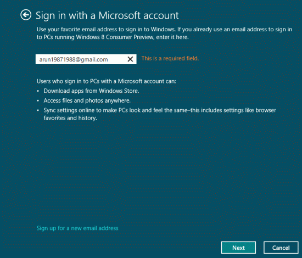Screen dimensions: 302x258
Task: Click the 'Sync settings online' bullet text
Action: 160,114
